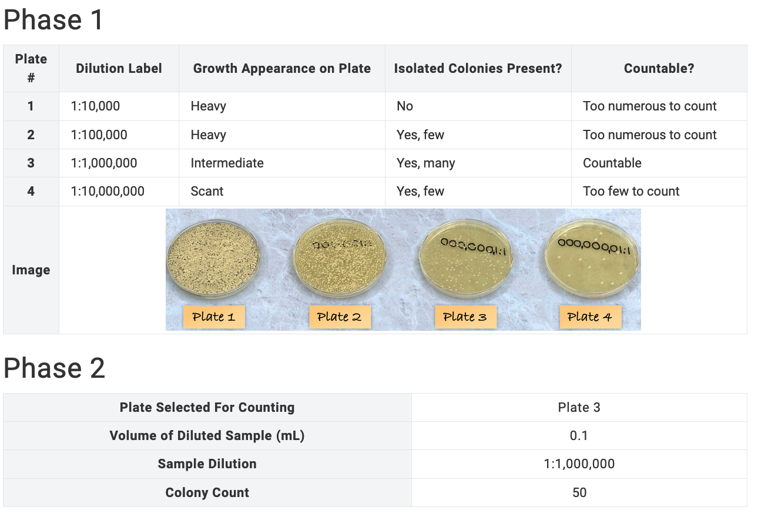
Task: Click the orange Plate 3 label
Action: 465,317
